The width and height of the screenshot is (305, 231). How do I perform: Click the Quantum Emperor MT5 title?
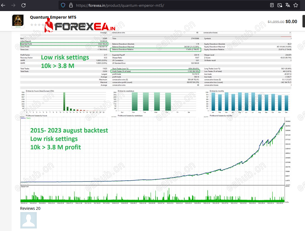tap(53, 17)
